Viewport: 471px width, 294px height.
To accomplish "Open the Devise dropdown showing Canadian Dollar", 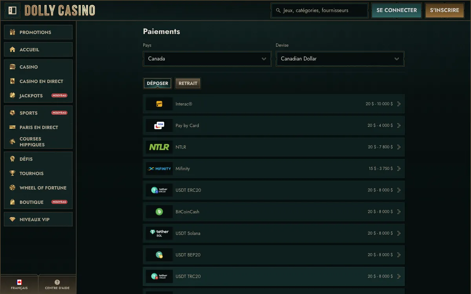I will pyautogui.click(x=340, y=59).
